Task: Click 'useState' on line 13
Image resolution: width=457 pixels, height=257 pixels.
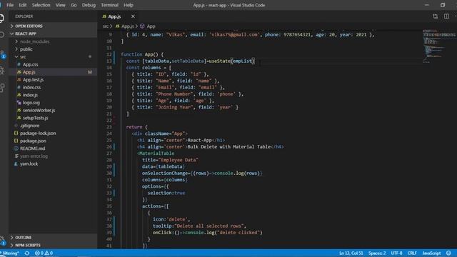Action: tap(219, 61)
